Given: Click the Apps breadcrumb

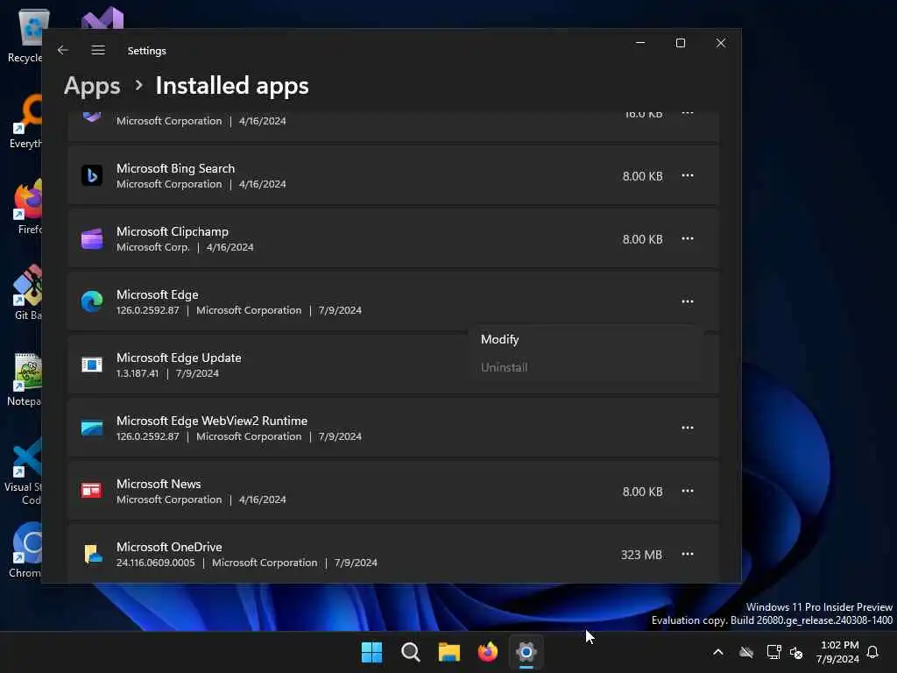Looking at the screenshot, I should point(92,86).
